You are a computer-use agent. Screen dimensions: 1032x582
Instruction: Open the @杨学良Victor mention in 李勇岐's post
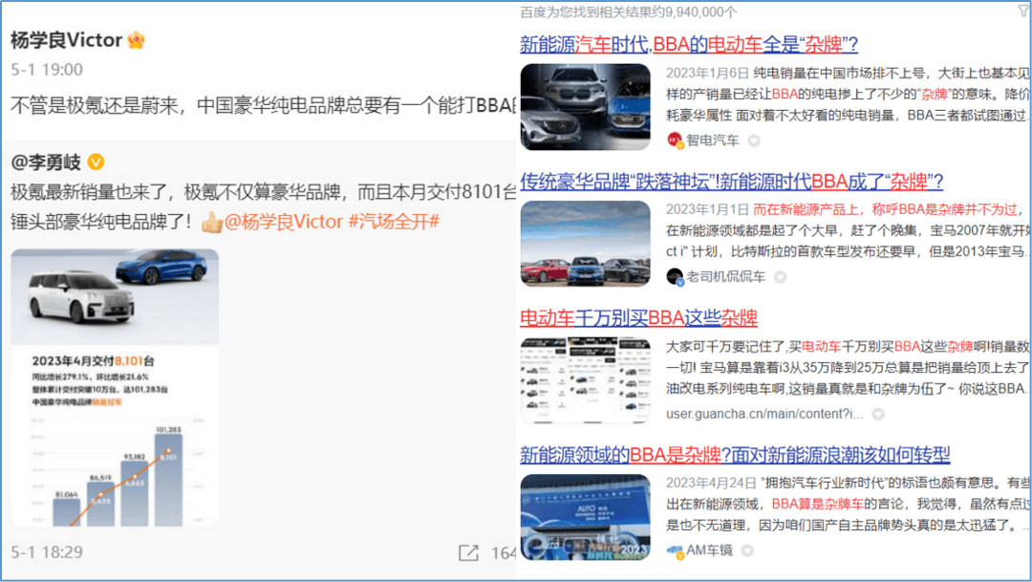(x=284, y=222)
